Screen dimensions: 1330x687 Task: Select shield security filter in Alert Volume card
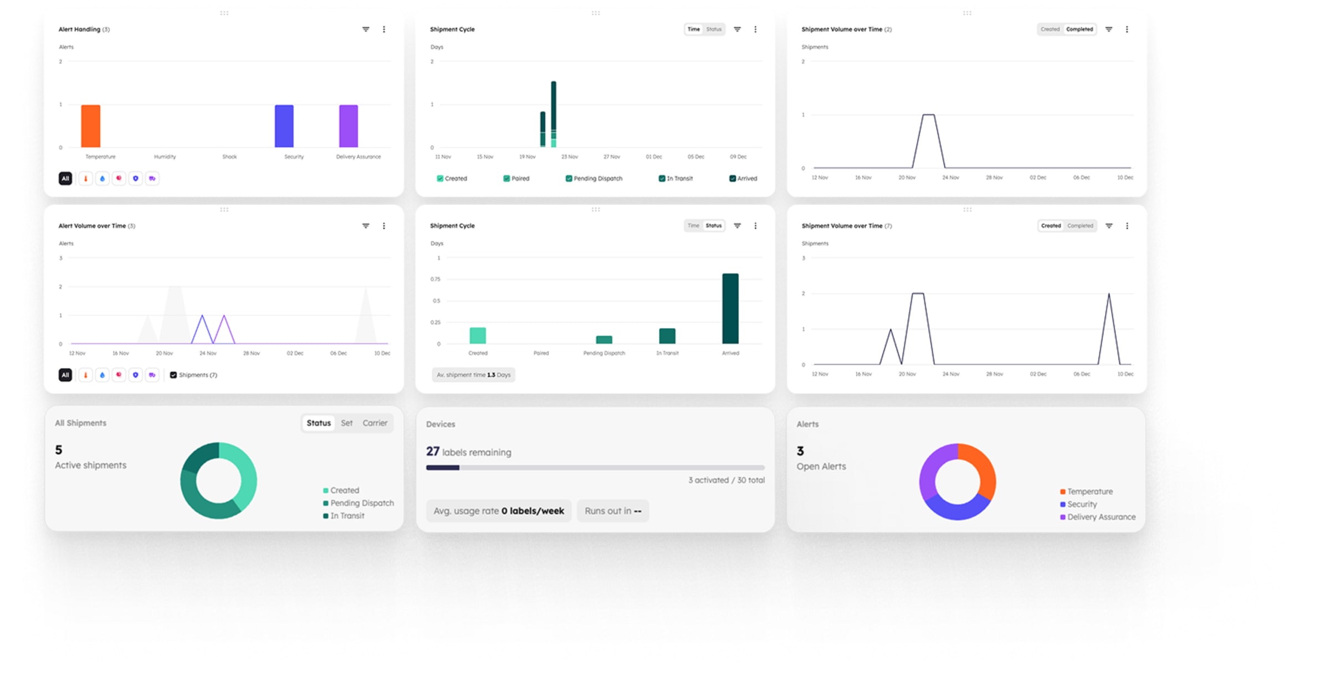[x=135, y=375]
